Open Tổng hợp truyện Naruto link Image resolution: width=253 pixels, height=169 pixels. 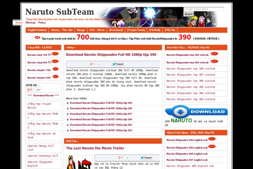[x=39, y=106]
